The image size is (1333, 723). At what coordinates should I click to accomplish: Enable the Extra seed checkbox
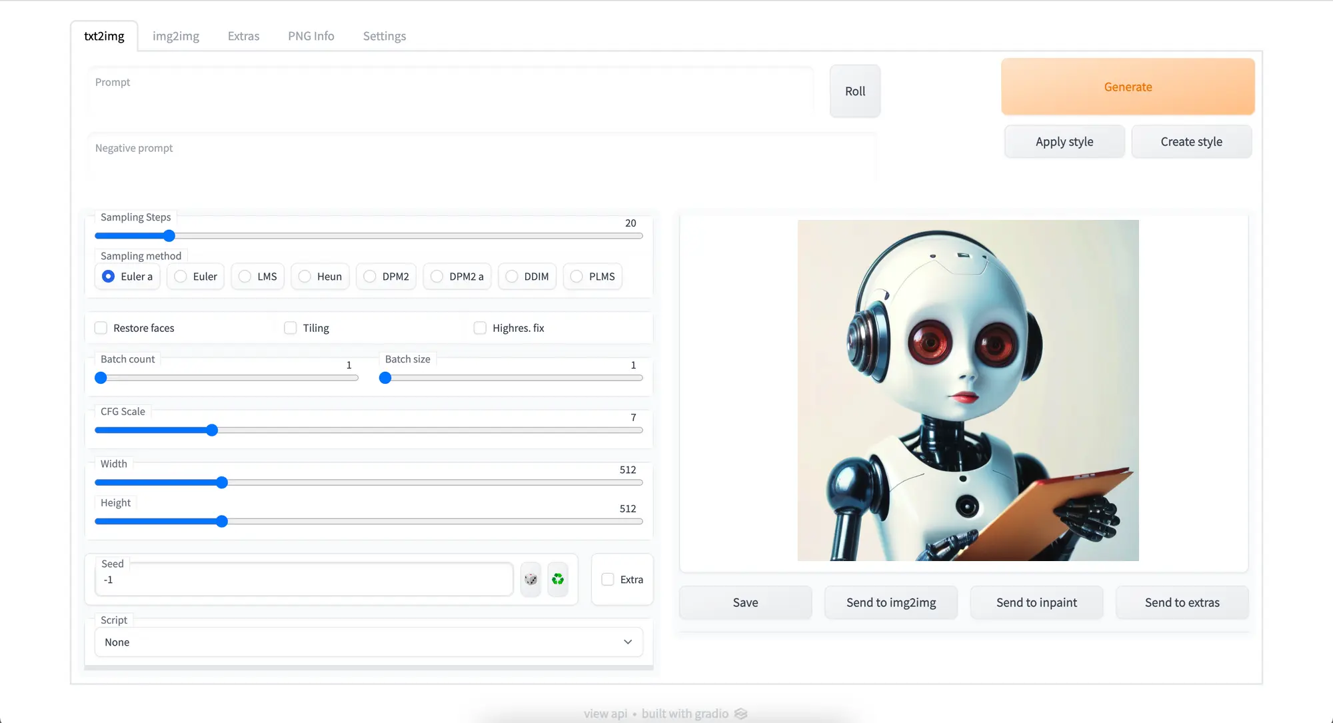point(608,580)
